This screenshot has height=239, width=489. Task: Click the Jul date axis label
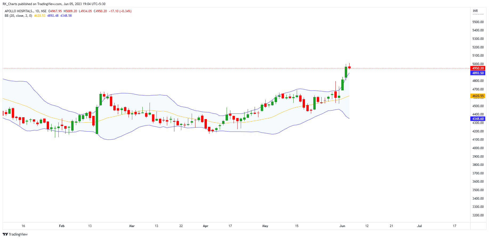(419, 226)
